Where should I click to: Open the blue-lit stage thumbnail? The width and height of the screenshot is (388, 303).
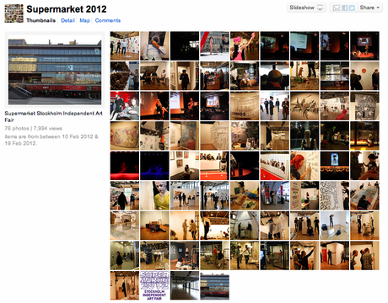(x=154, y=166)
